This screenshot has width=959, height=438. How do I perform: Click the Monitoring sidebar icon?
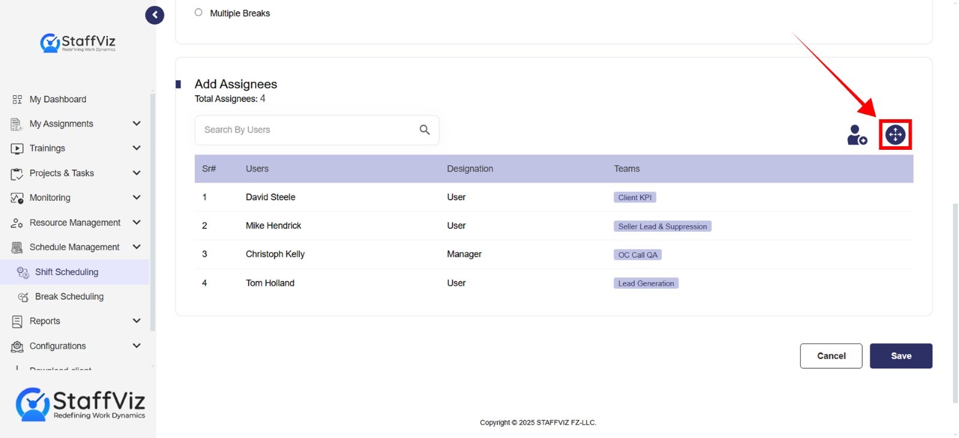[17, 198]
